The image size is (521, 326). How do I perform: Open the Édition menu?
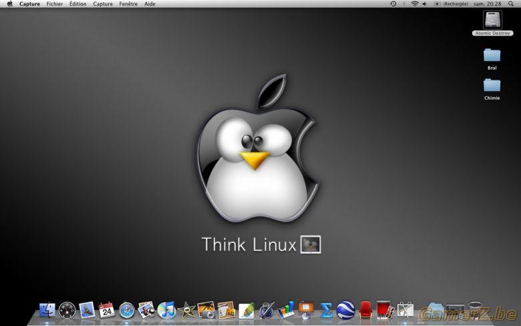coord(77,4)
